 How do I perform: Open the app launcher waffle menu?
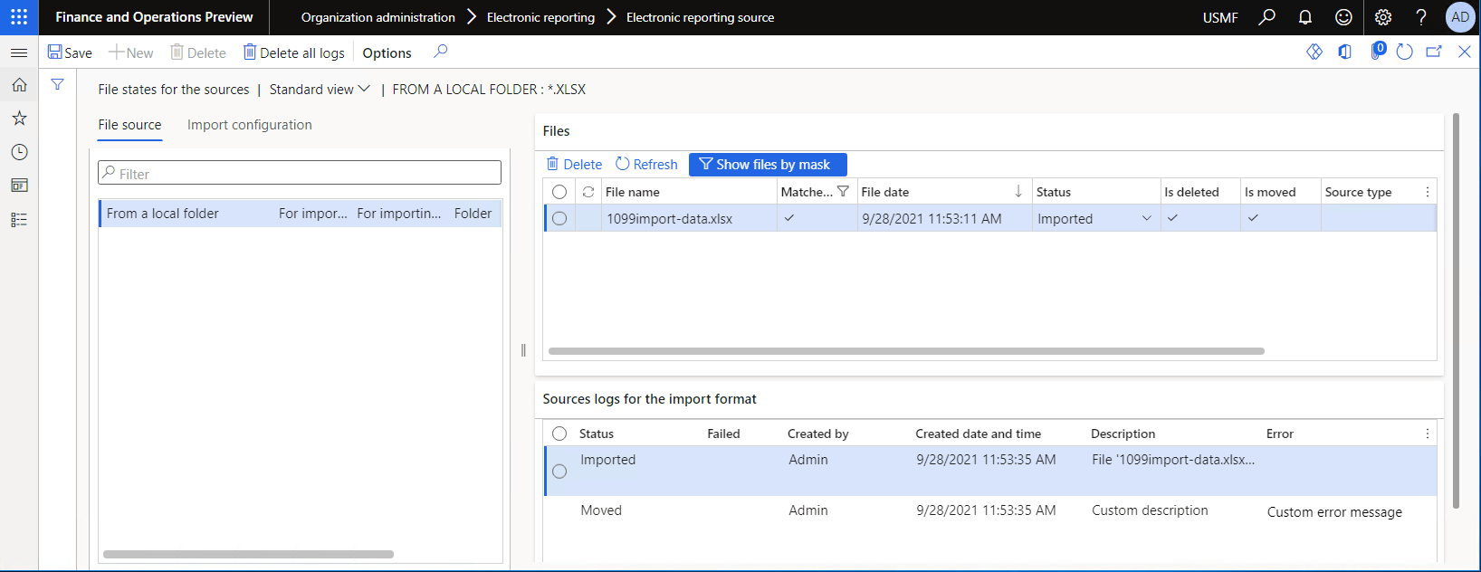[x=19, y=17]
